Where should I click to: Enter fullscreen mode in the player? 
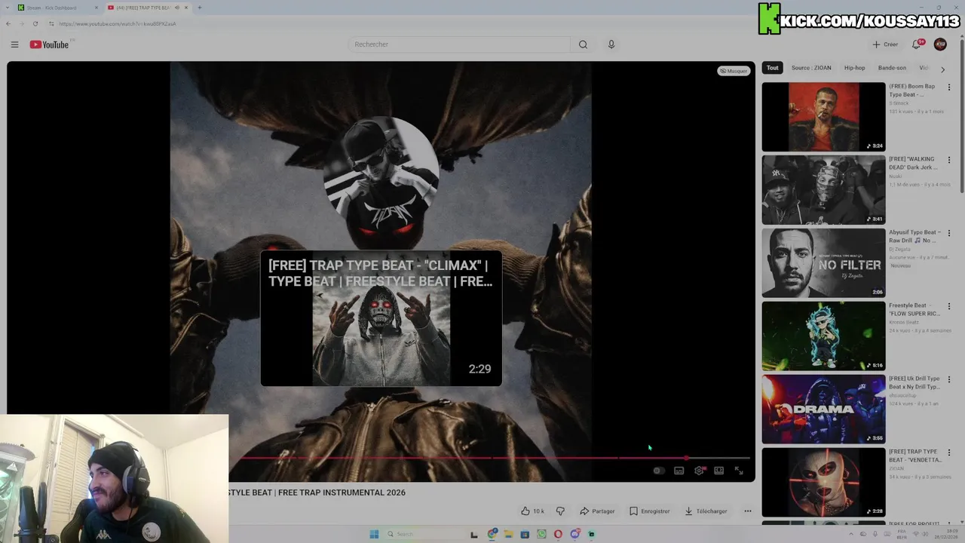(739, 471)
